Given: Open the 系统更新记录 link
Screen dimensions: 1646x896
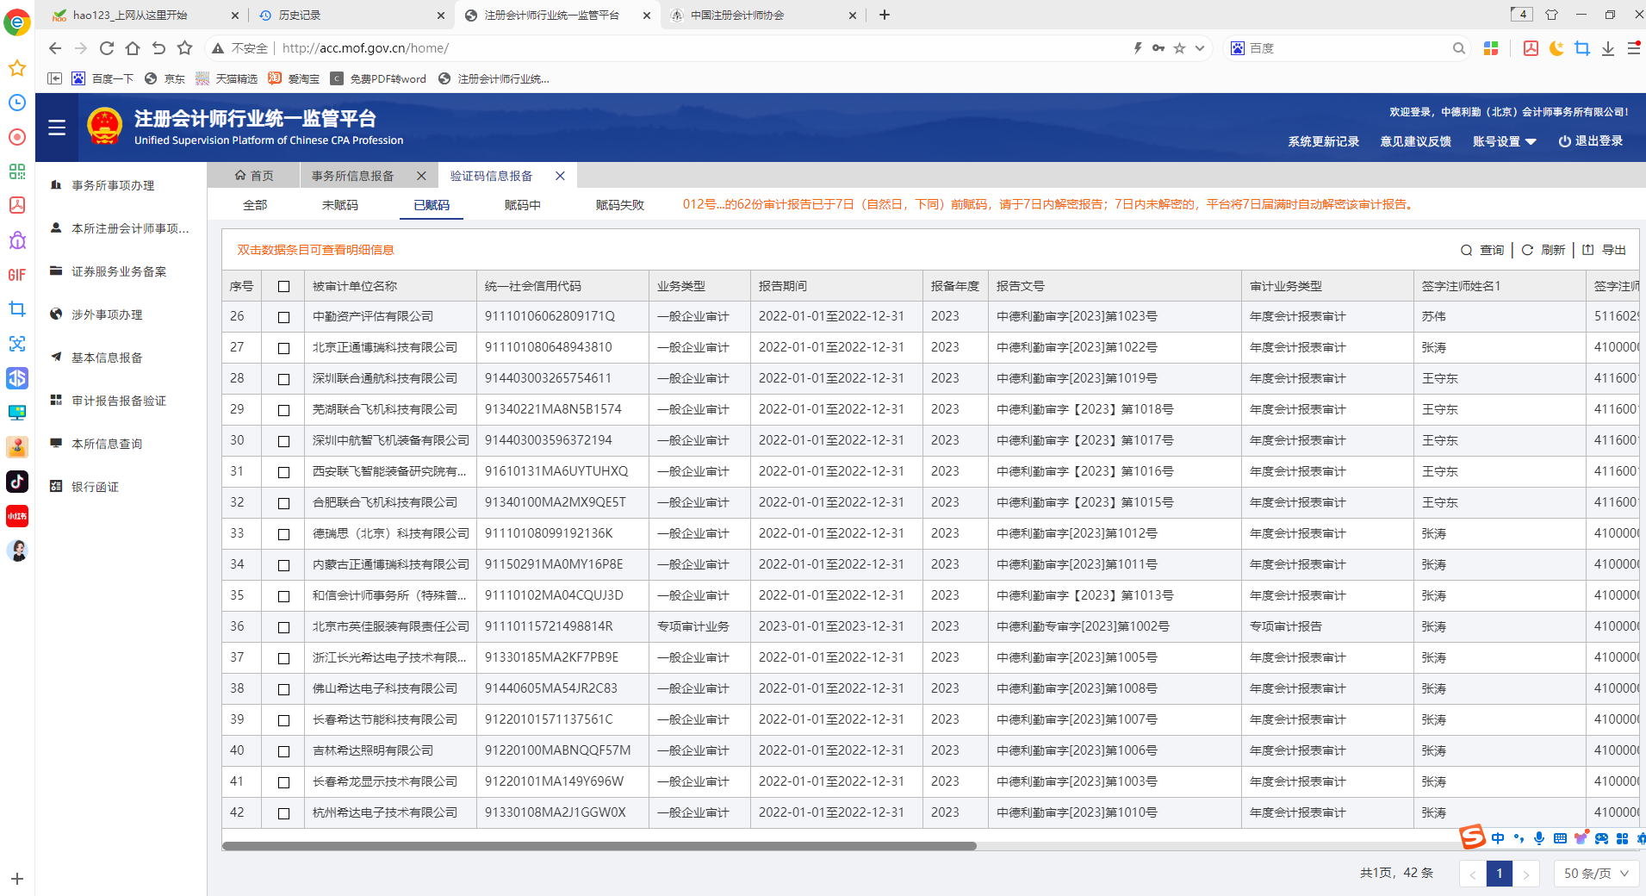Looking at the screenshot, I should [1323, 141].
